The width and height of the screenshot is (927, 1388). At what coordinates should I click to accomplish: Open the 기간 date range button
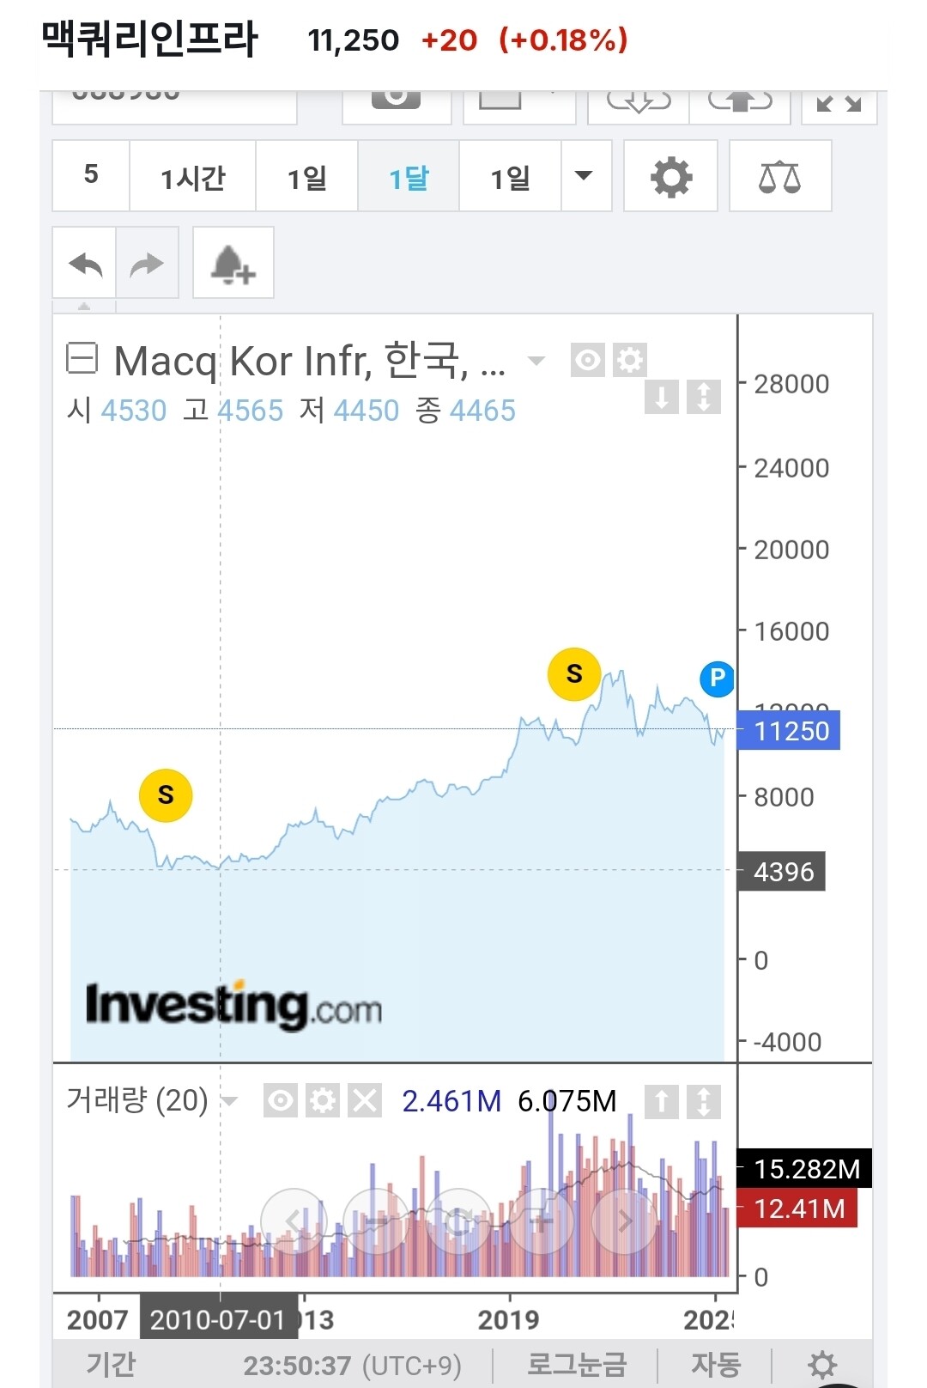coord(111,1364)
